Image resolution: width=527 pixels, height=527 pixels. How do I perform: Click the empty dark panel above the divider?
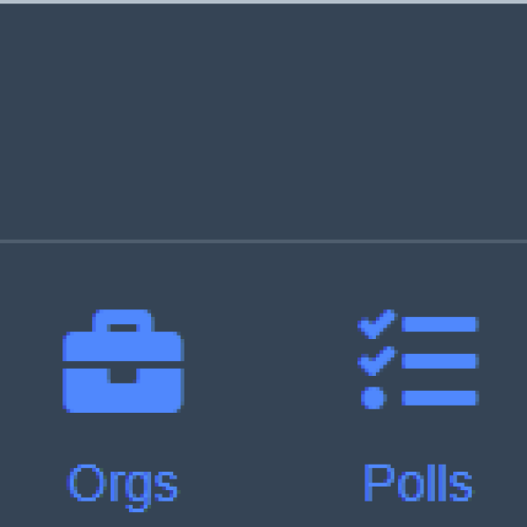click(263, 122)
